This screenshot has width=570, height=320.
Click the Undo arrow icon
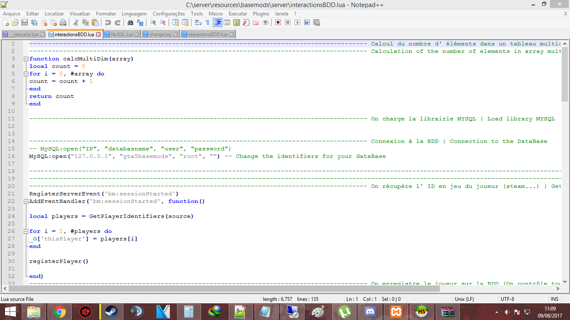[108, 22]
